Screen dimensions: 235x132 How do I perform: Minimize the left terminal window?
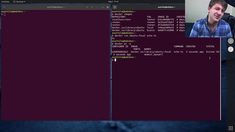point(98,7)
